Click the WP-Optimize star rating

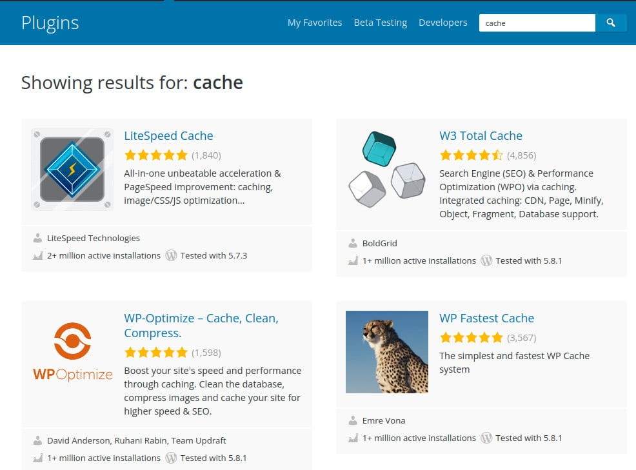[156, 353]
